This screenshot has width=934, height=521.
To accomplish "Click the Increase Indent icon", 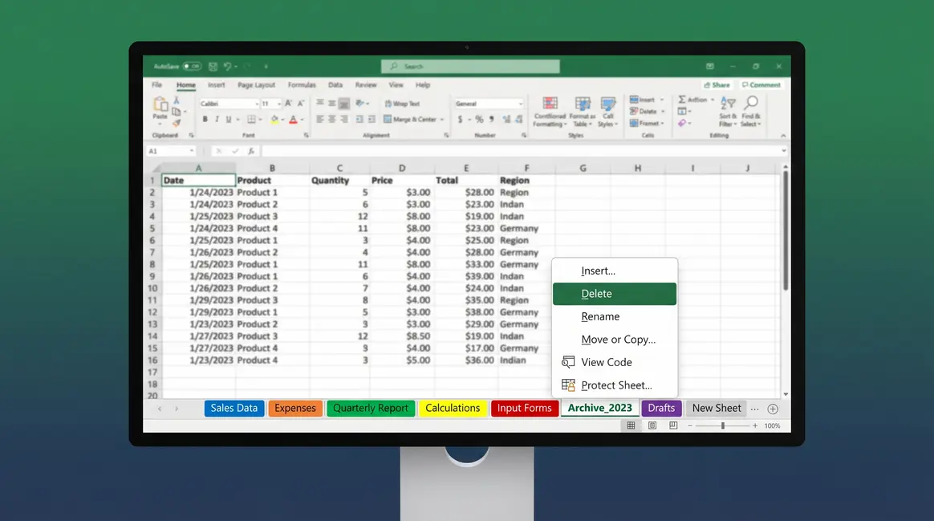I will click(372, 120).
